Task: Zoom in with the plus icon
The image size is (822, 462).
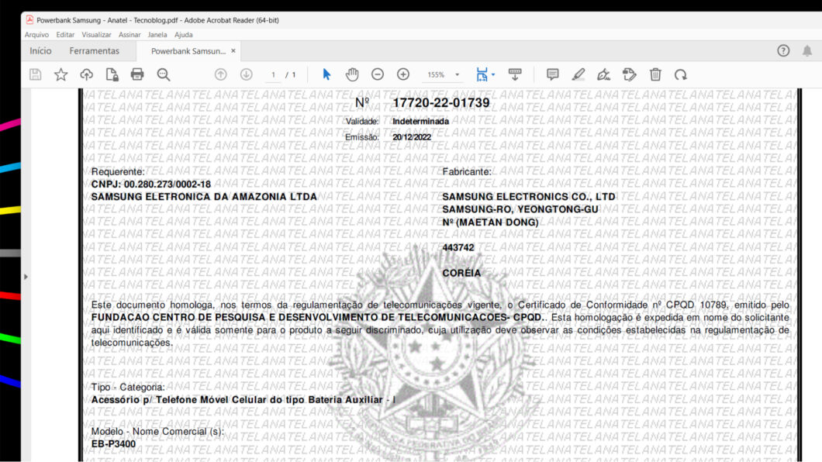Action: [x=403, y=74]
